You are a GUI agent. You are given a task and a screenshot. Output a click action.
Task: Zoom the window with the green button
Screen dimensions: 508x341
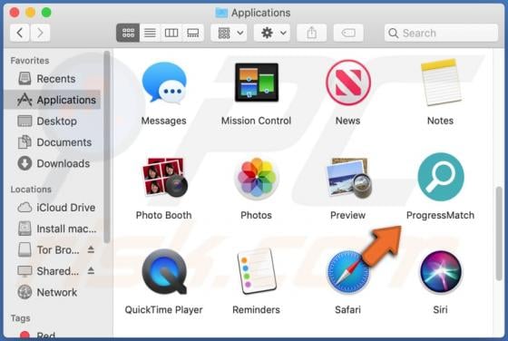(x=46, y=13)
